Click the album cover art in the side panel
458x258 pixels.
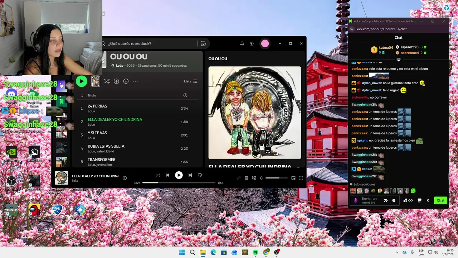(254, 113)
